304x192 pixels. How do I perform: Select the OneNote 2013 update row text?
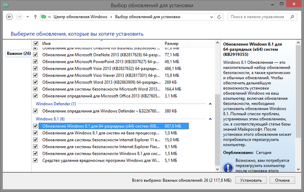coord(101,55)
